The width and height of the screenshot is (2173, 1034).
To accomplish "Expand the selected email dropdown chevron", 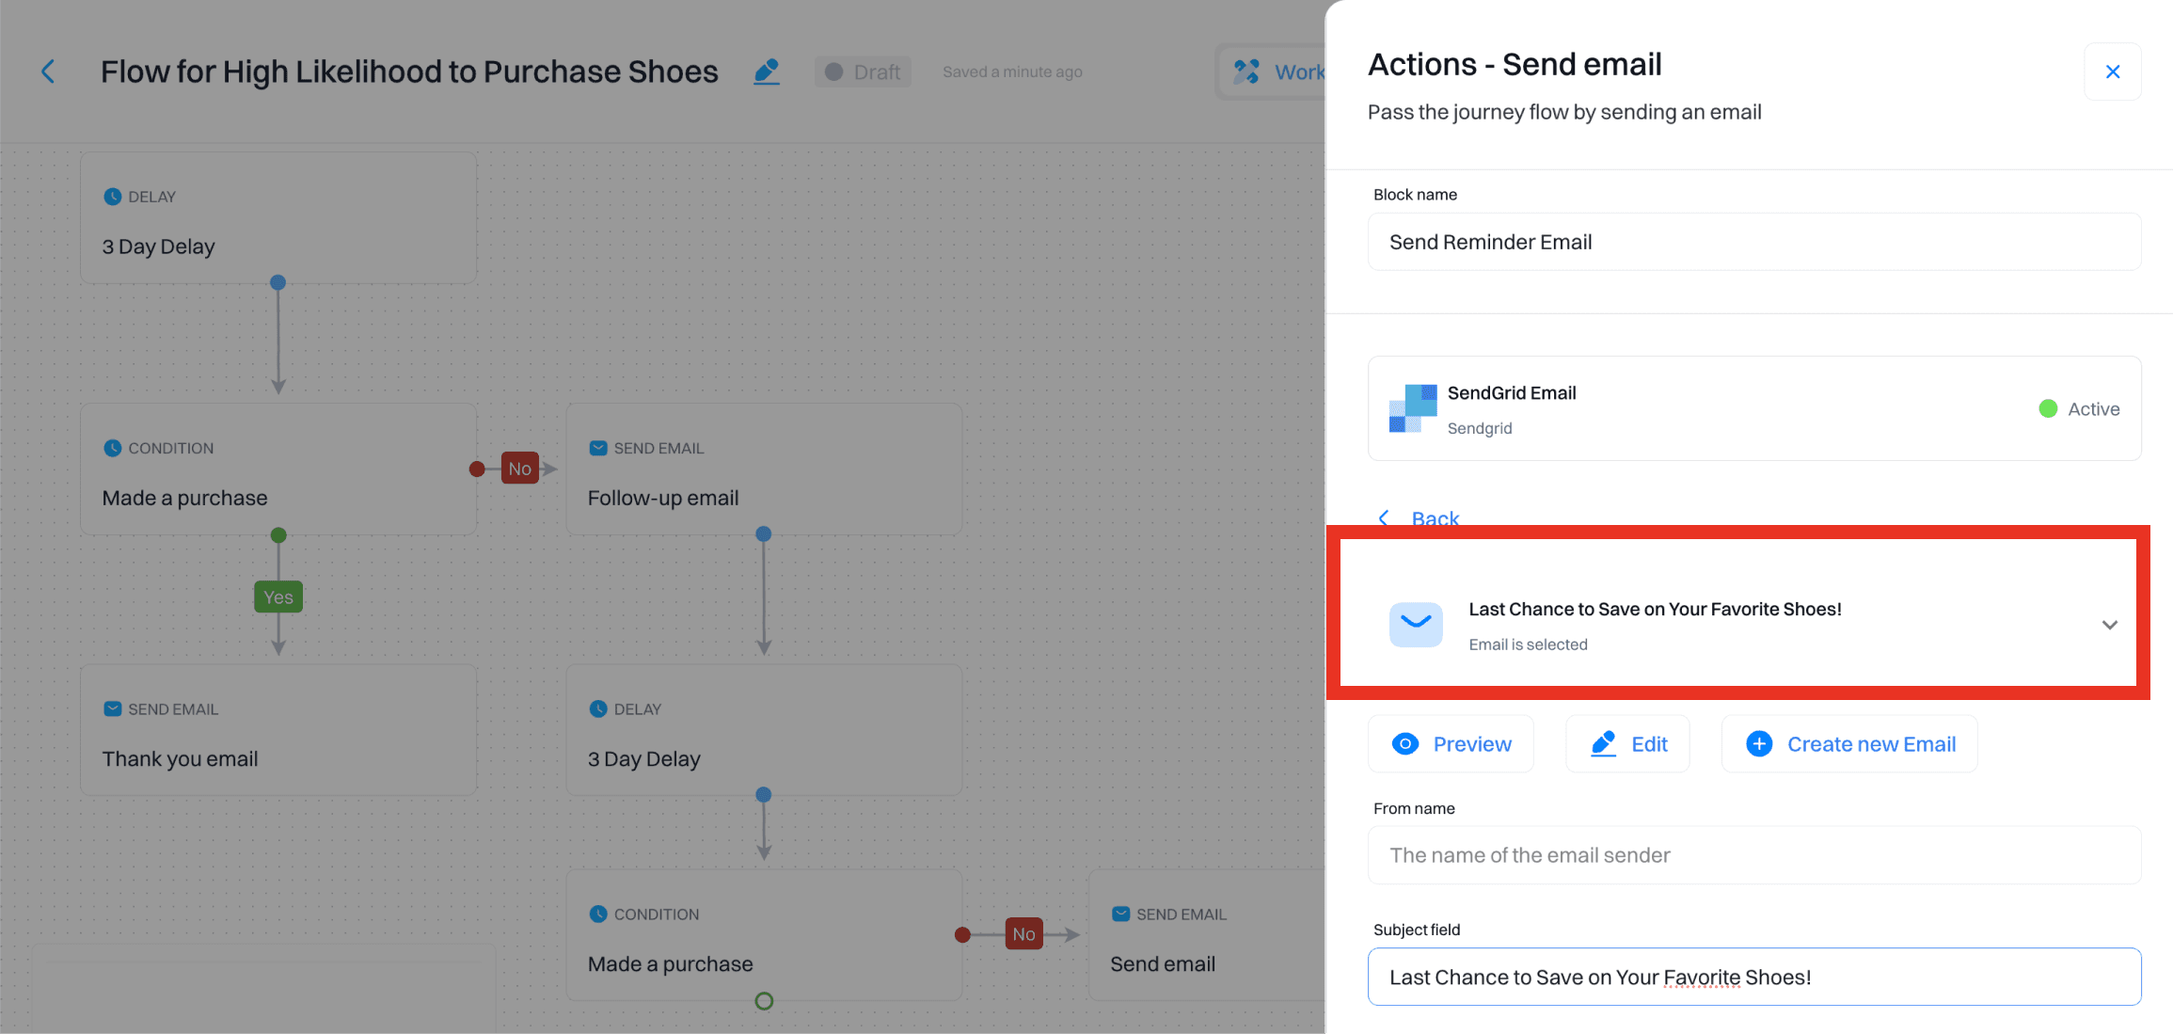I will click(2109, 625).
